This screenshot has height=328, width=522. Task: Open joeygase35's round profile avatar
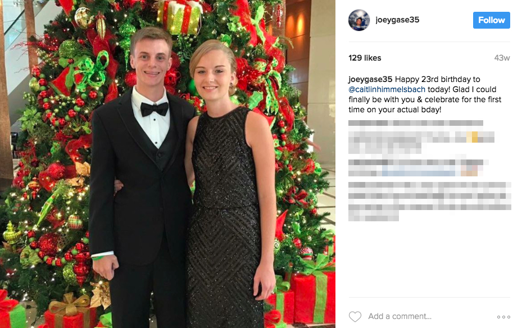click(x=359, y=20)
